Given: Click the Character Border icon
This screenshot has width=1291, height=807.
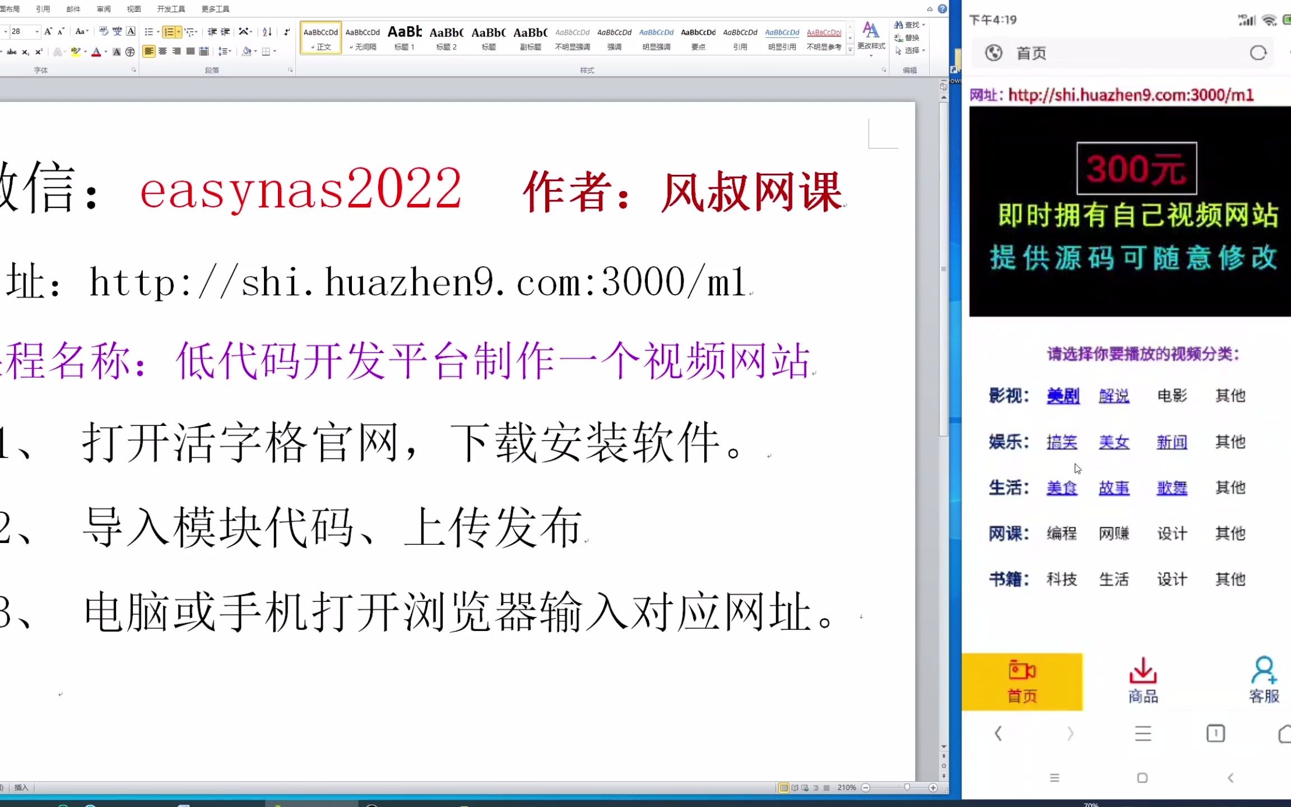Looking at the screenshot, I should pos(131,31).
